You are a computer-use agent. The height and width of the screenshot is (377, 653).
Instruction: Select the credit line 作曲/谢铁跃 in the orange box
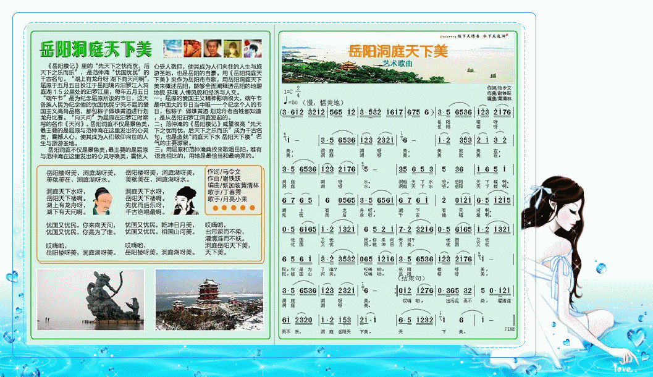coord(224,178)
